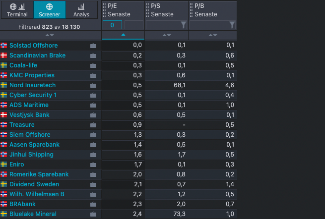Open the Scandinavian Brake stock link
This screenshot has height=219, width=325.
click(x=37, y=55)
